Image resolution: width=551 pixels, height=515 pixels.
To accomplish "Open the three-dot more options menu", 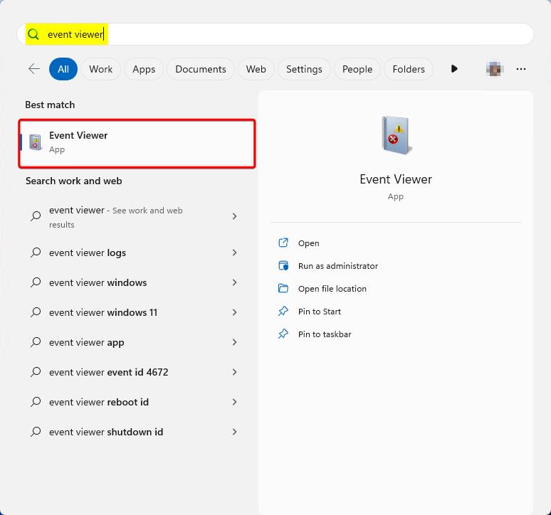I will (x=521, y=69).
